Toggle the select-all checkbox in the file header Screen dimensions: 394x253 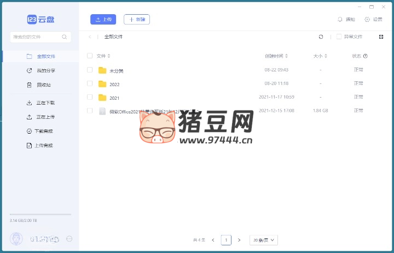(90, 56)
